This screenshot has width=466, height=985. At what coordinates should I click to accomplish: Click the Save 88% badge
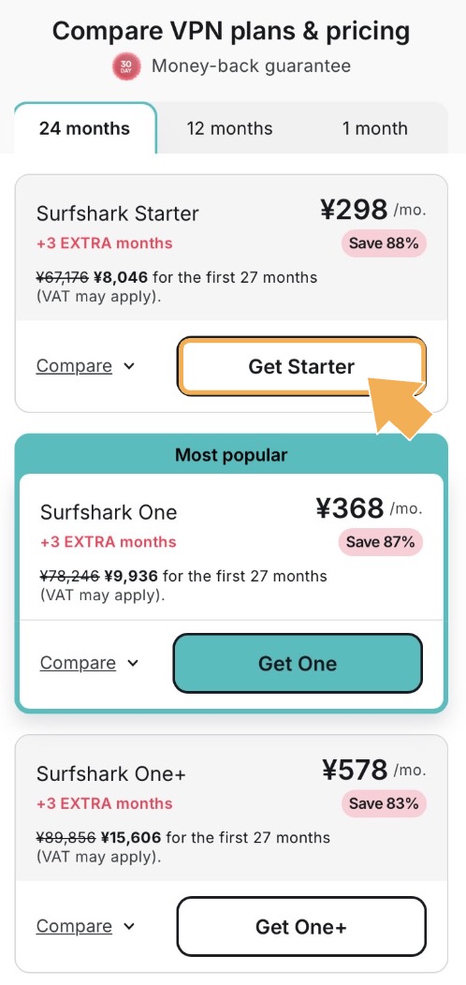(384, 243)
